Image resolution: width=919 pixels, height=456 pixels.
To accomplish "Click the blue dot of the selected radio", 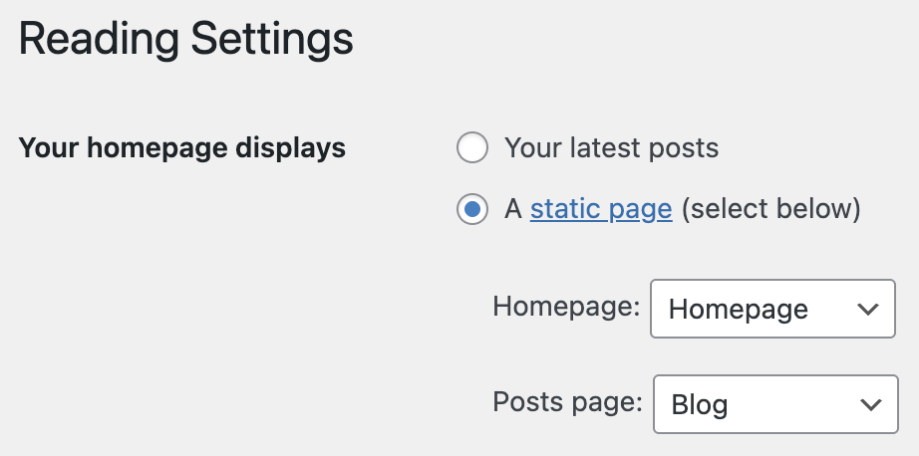I will (x=471, y=210).
